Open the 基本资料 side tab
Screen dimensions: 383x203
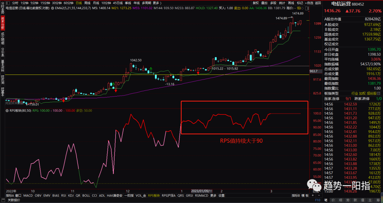click(2, 66)
